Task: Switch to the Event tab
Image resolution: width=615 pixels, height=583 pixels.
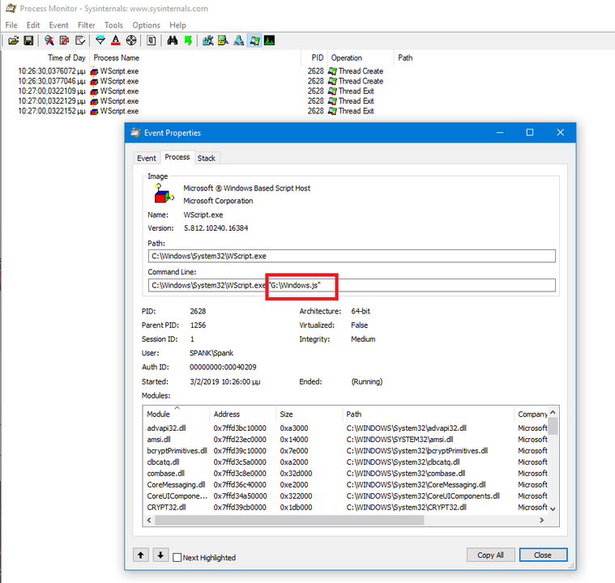Action: point(147,158)
